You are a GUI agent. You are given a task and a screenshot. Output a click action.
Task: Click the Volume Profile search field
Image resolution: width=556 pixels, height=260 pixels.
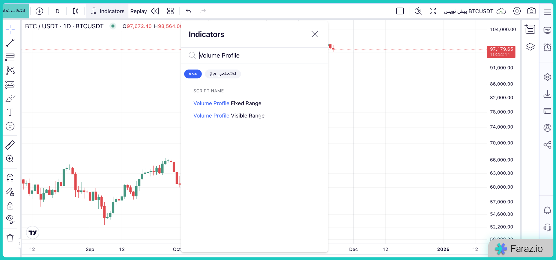tap(255, 55)
